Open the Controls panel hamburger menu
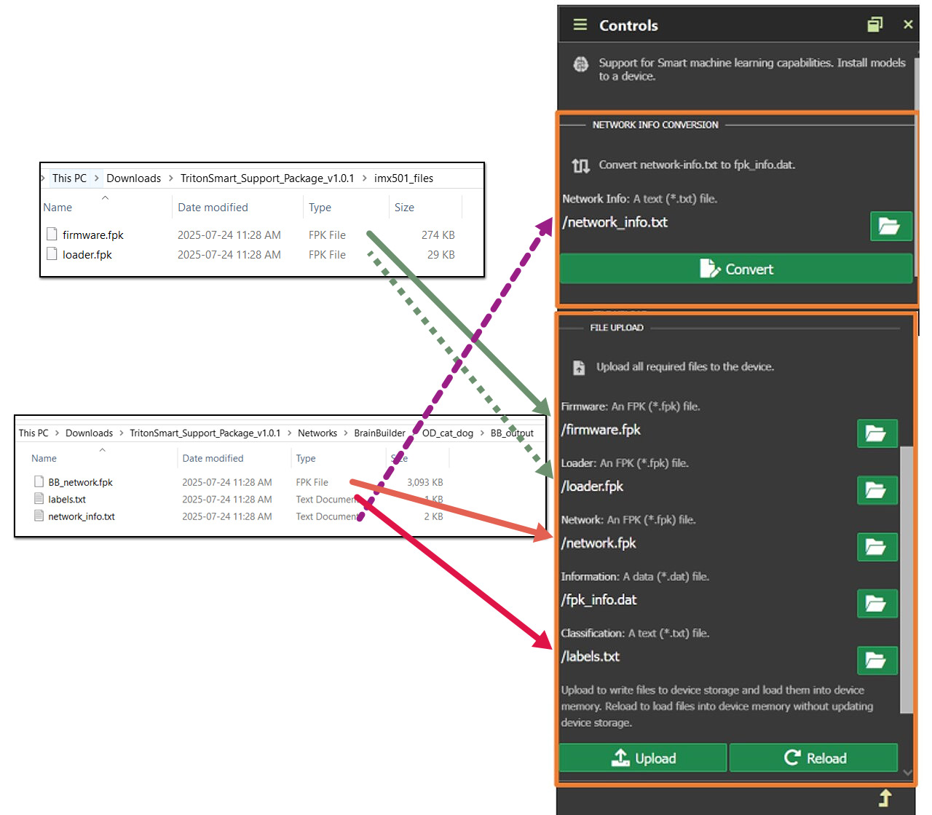Viewport: 932px width, 815px height. pyautogui.click(x=579, y=24)
